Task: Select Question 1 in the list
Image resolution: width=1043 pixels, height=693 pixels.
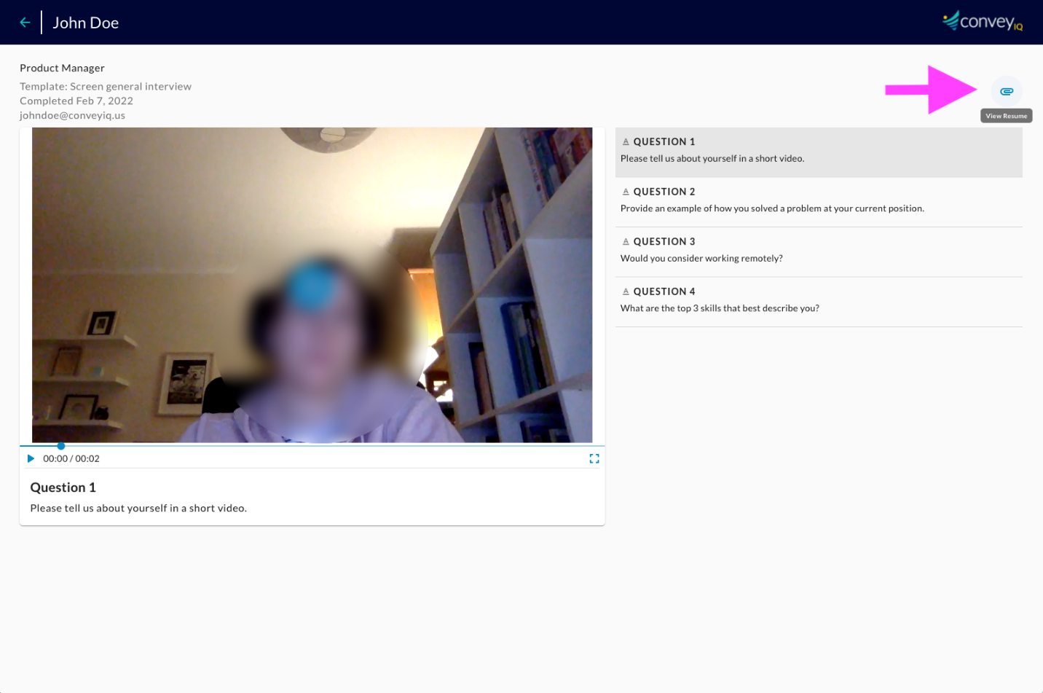Action: (x=819, y=152)
